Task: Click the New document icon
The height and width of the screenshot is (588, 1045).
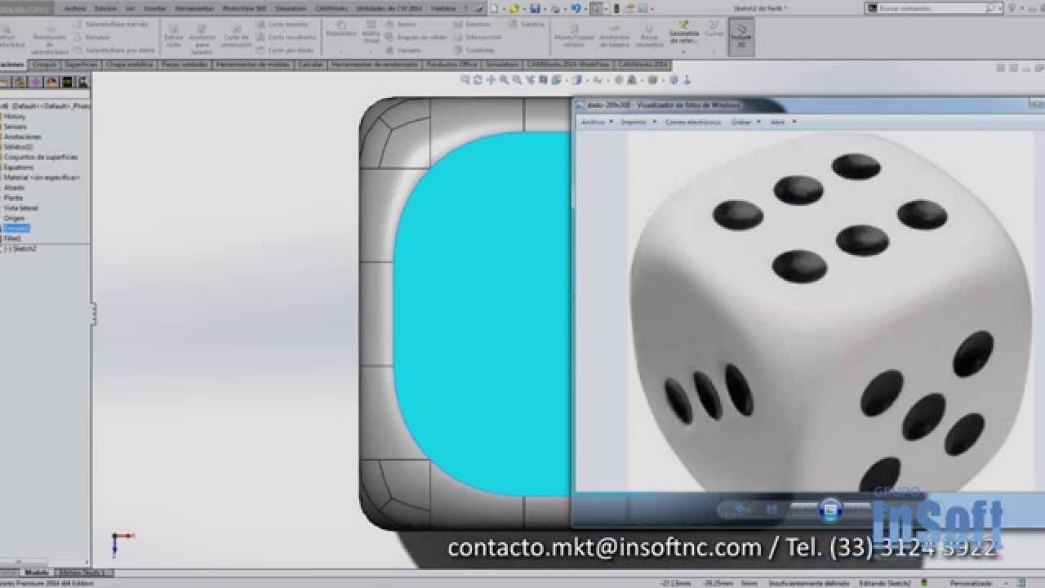Action: click(493, 8)
